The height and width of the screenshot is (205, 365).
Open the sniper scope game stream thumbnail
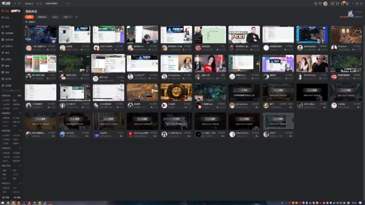point(177,92)
